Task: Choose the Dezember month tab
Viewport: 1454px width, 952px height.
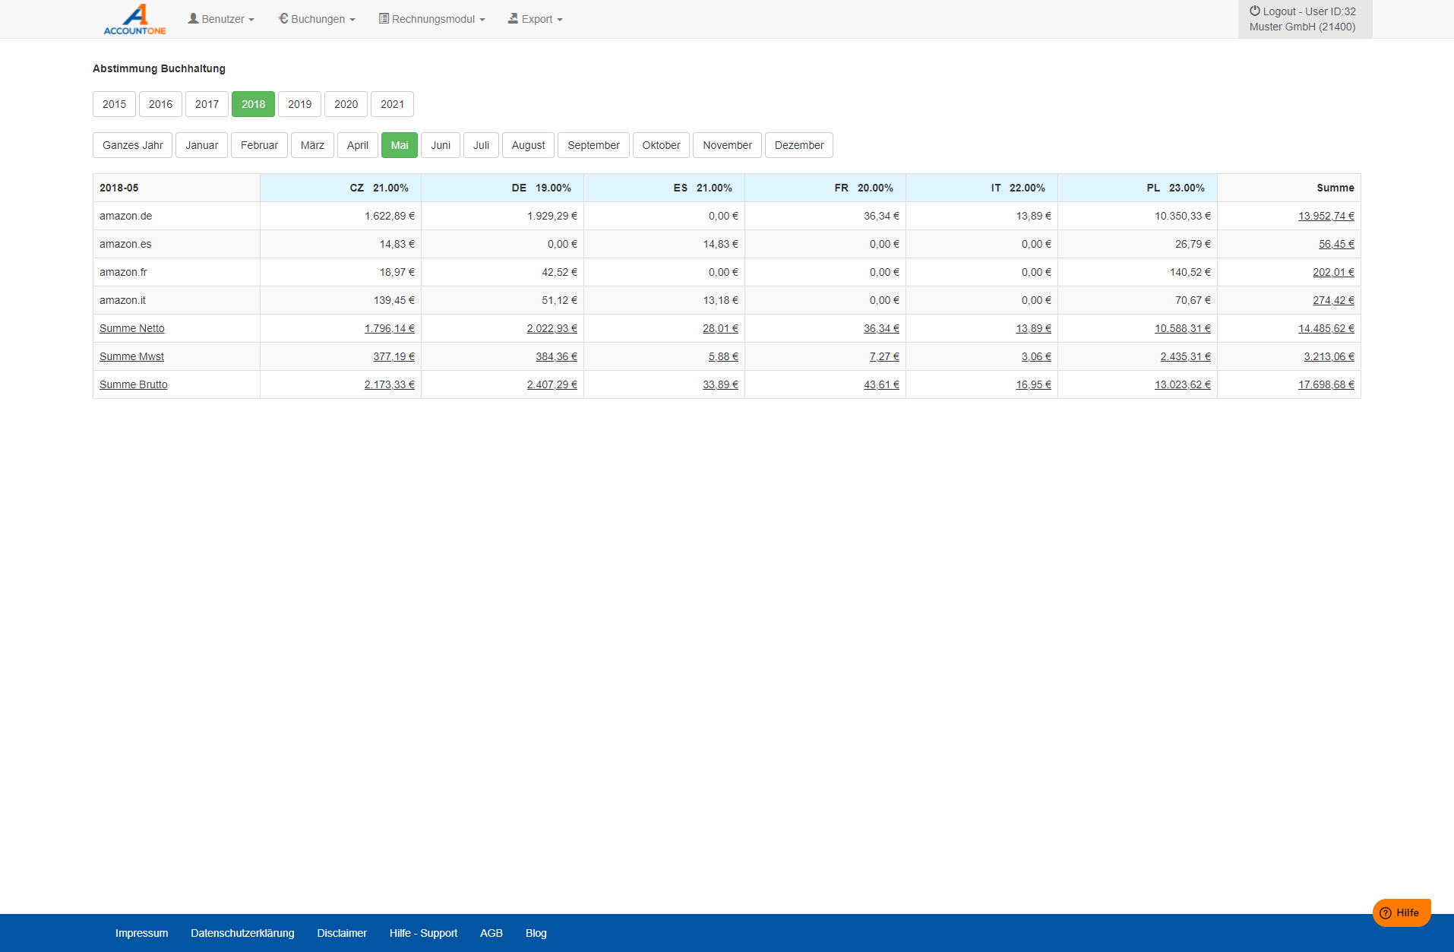Action: [798, 145]
